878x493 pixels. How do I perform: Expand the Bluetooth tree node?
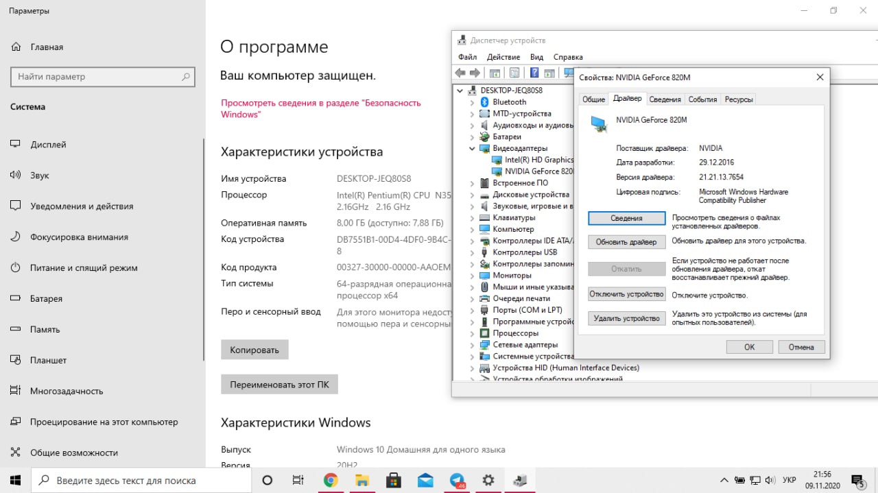point(472,102)
